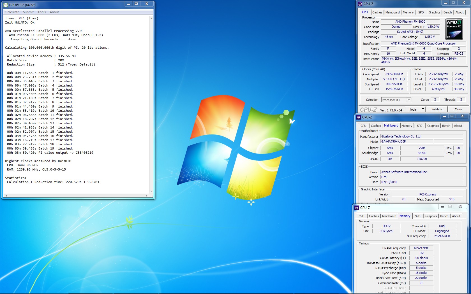Screen dimensions: 471x294
Task: Click the Tools button in CPU-Z
Action: (x=413, y=109)
